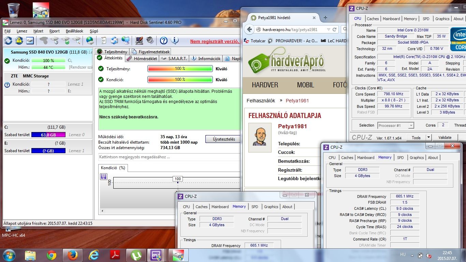Click the Firefox back arrow button
This screenshot has height=262, width=466.
coord(249,29)
